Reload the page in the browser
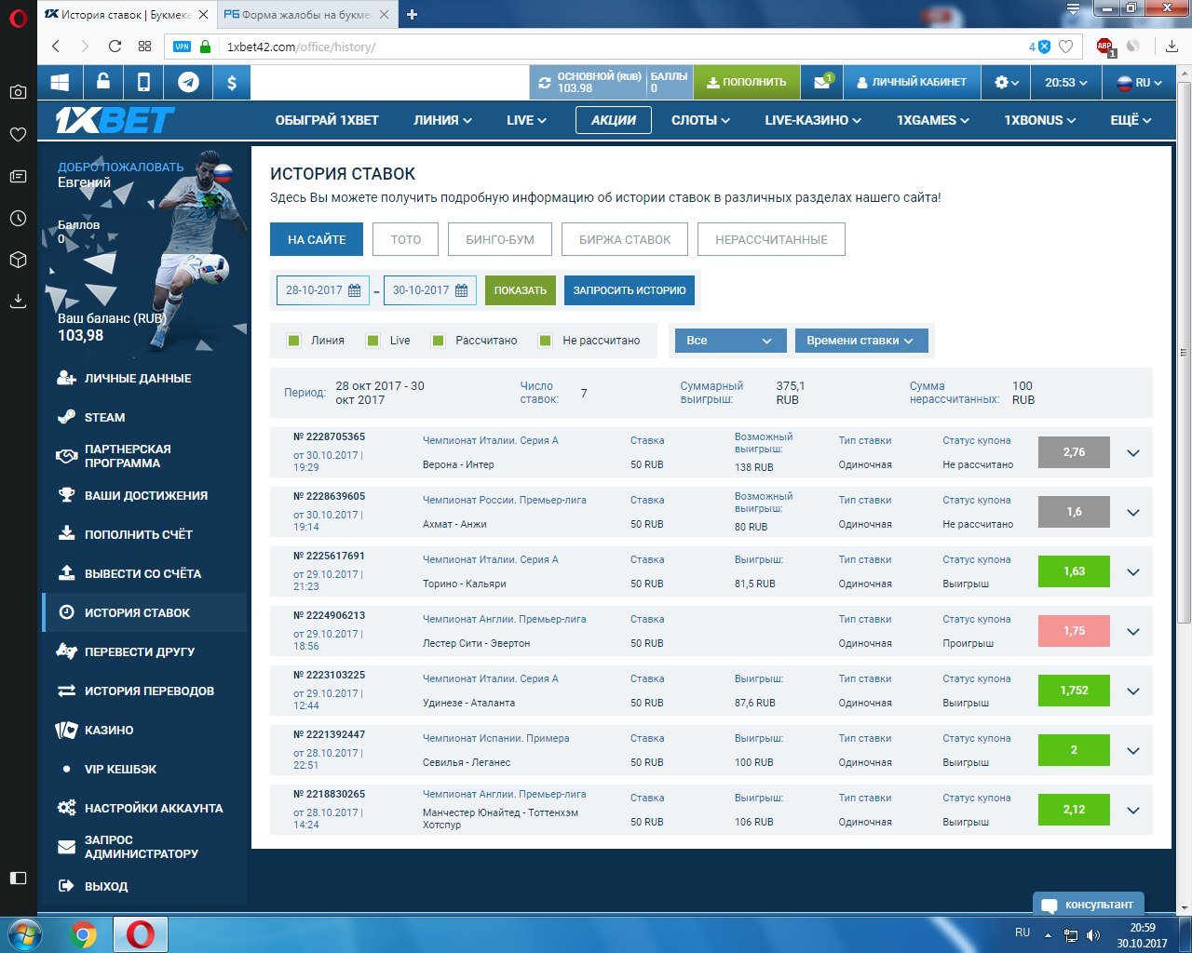 pyautogui.click(x=115, y=47)
